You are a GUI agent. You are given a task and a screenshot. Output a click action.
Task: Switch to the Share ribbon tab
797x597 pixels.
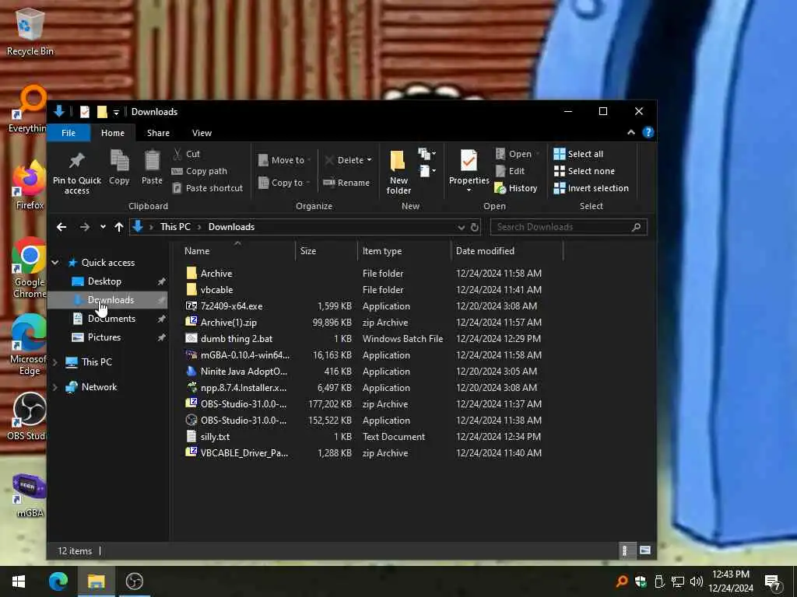point(158,133)
